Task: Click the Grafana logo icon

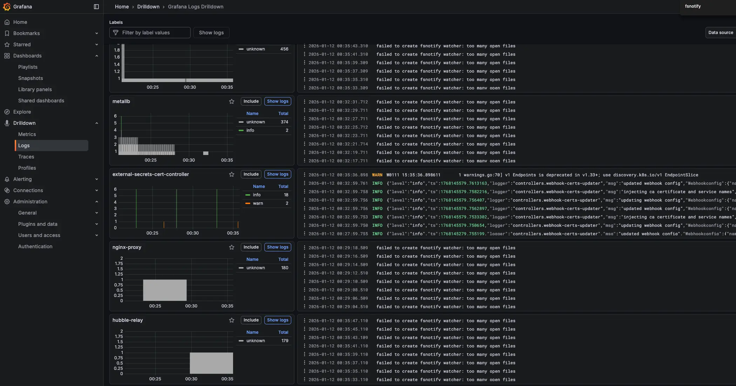Action: click(7, 7)
